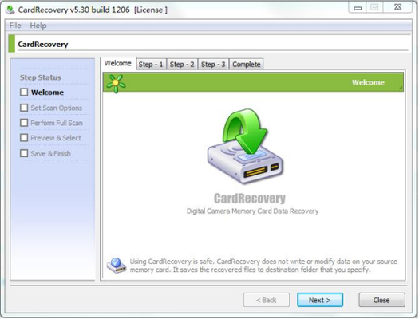Image resolution: width=419 pixels, height=319 pixels.
Task: Close window with title bar X
Action: pos(397,7)
